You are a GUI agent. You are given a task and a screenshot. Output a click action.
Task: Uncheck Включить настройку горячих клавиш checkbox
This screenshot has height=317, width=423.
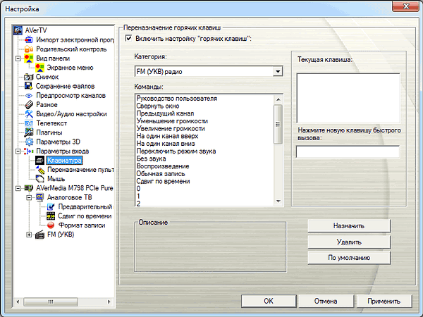129,38
